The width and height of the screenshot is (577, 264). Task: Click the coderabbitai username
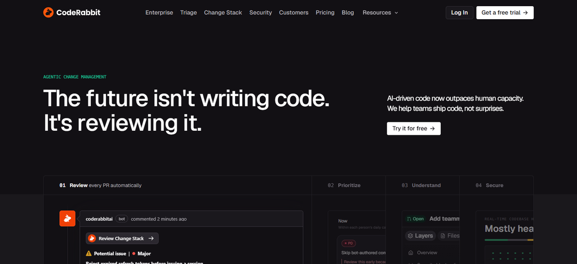99,219
